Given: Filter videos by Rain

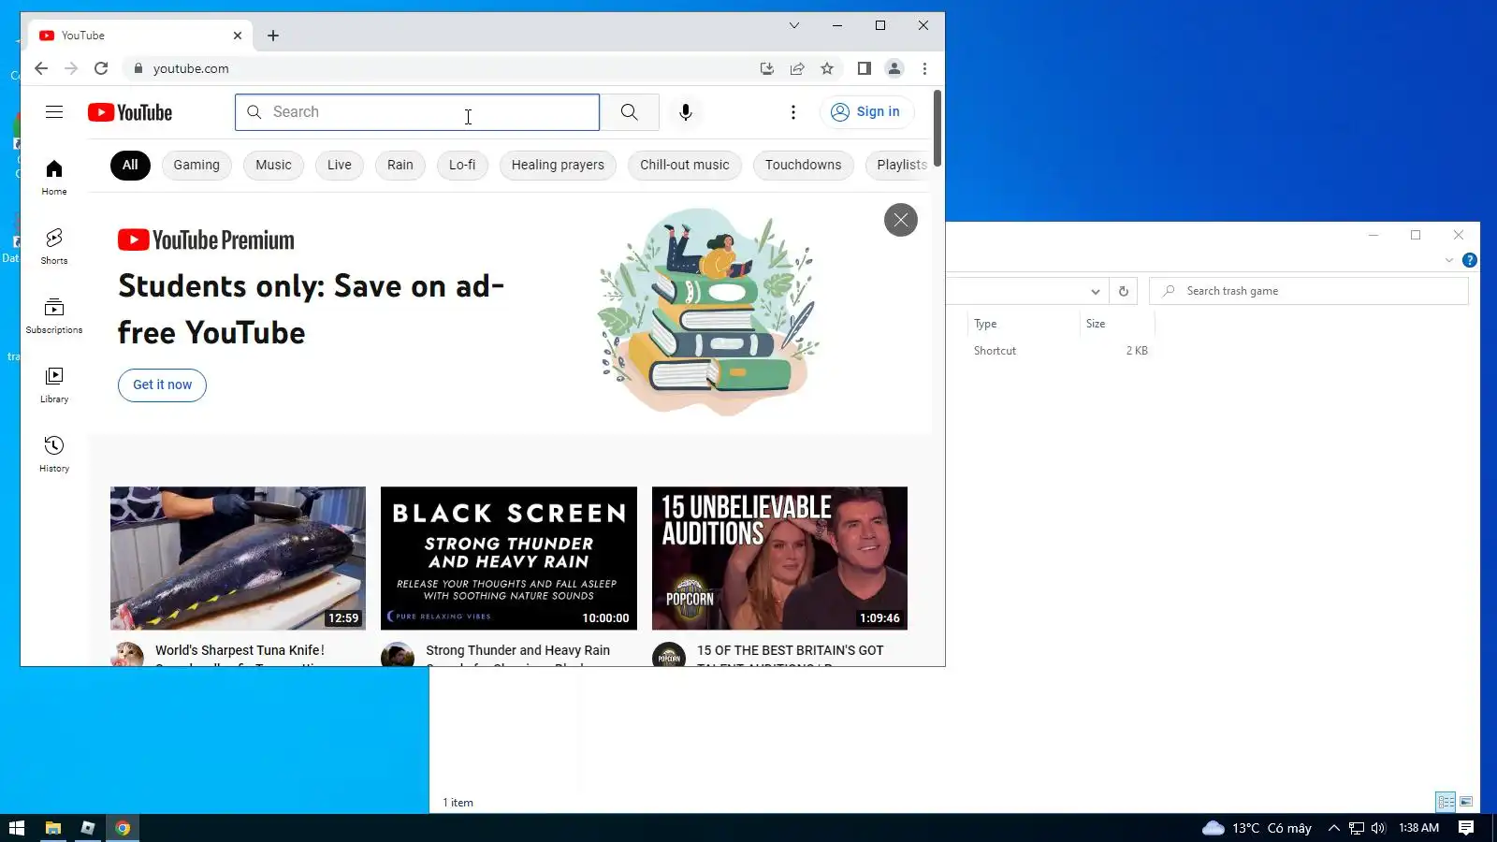Looking at the screenshot, I should pos(400,166).
